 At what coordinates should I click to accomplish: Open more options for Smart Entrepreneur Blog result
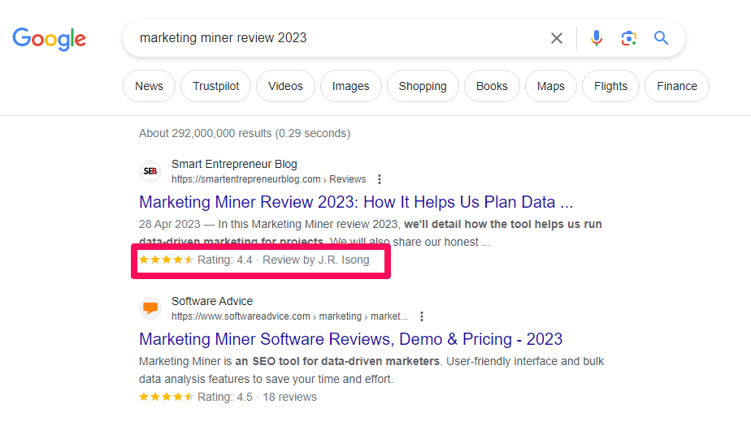coord(380,179)
